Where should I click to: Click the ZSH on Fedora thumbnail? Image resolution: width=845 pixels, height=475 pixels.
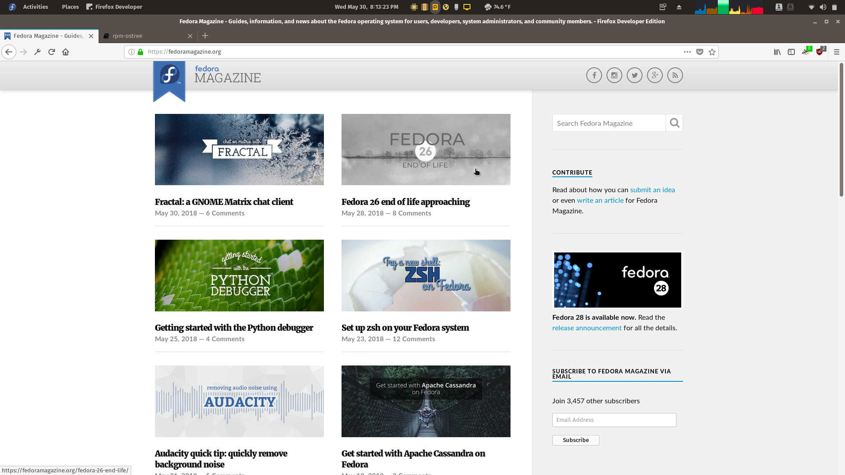tap(426, 275)
